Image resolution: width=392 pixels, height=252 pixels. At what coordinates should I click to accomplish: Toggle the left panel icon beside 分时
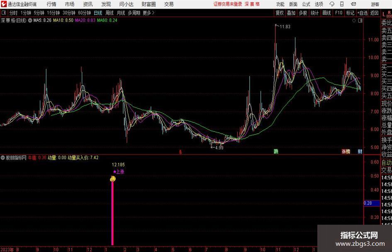pyautogui.click(x=4, y=13)
